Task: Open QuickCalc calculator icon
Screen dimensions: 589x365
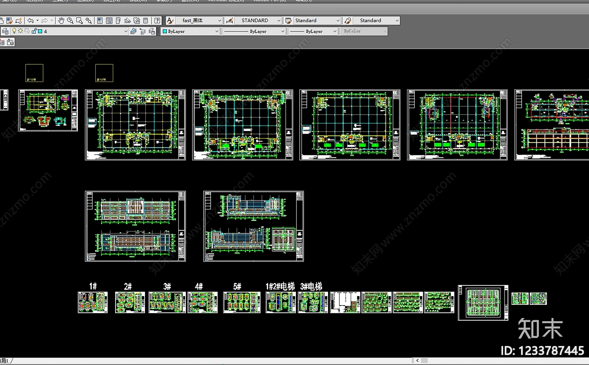Action: point(145,21)
